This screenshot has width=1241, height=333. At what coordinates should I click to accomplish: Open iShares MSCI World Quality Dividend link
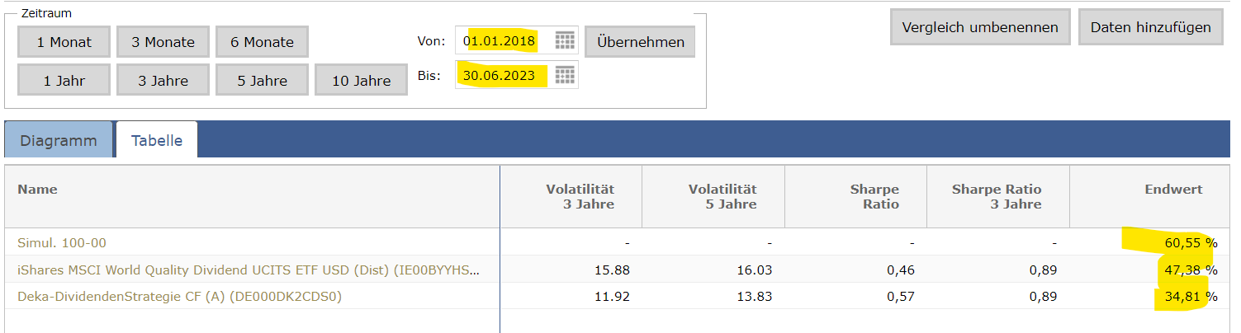pyautogui.click(x=248, y=270)
